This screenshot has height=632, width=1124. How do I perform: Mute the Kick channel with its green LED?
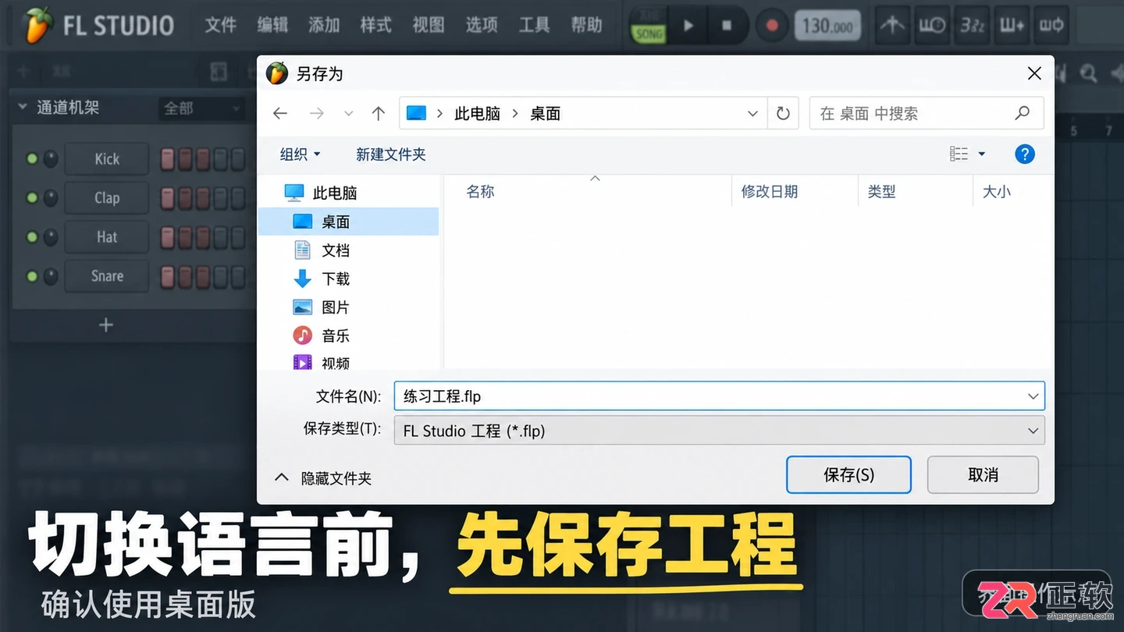click(32, 159)
